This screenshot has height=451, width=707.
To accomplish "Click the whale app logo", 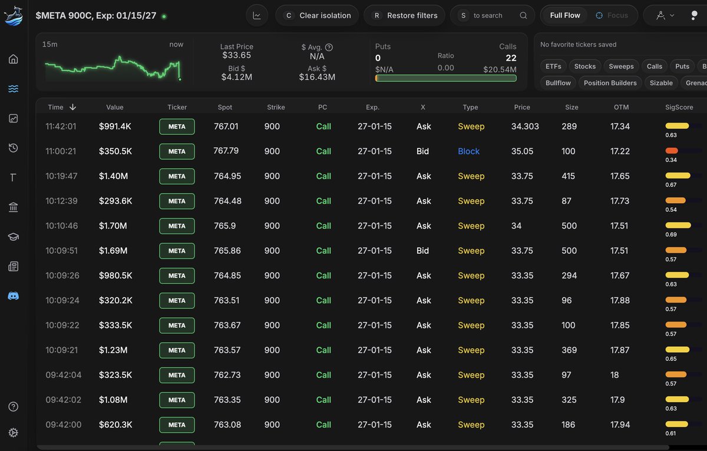I will 14,15.
